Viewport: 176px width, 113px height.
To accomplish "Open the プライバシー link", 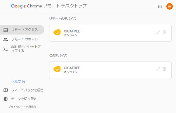I will [x=15, y=107].
